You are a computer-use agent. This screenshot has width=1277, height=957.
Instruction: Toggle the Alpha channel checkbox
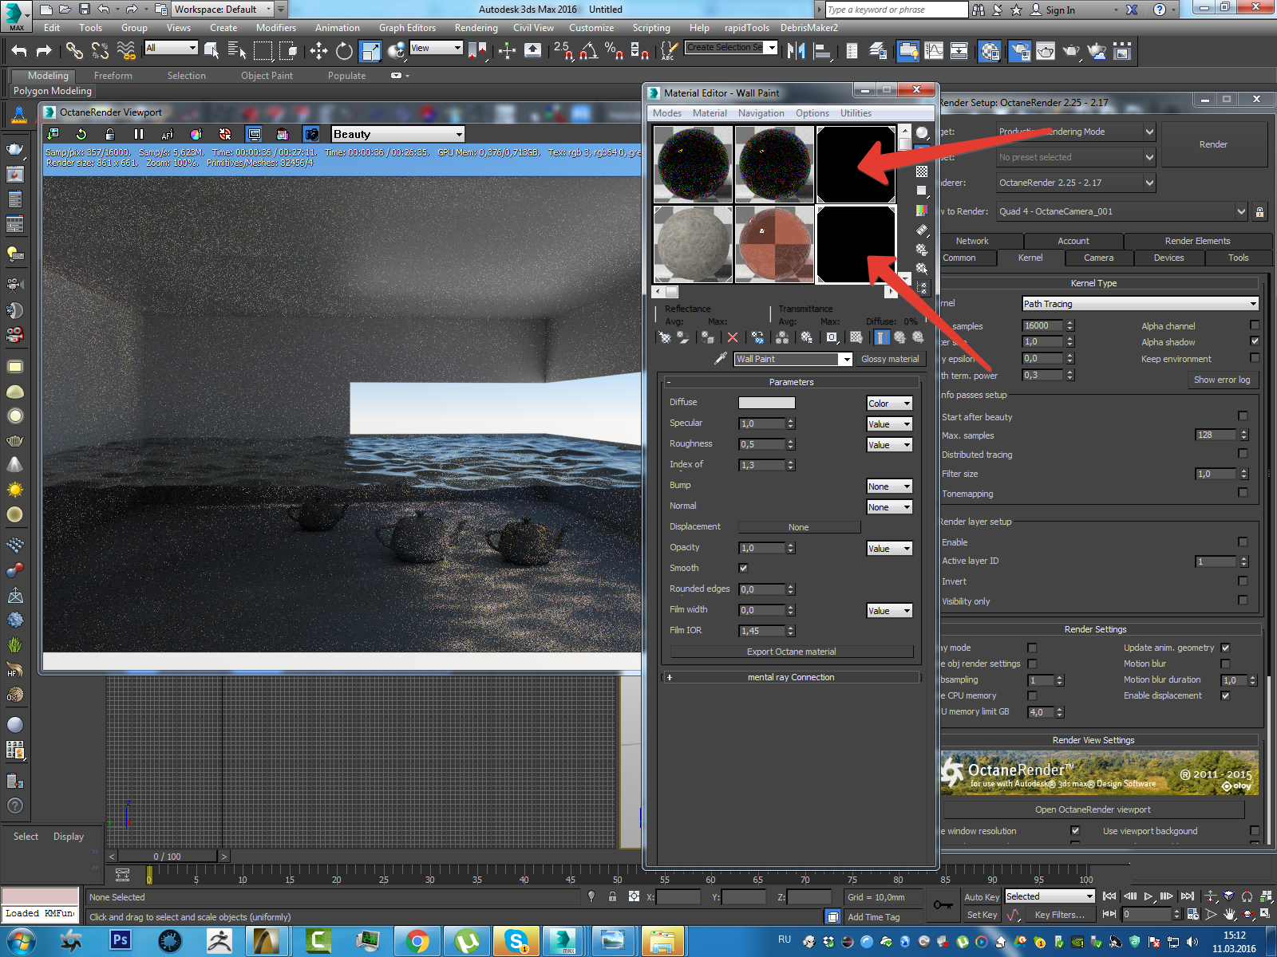(1255, 325)
